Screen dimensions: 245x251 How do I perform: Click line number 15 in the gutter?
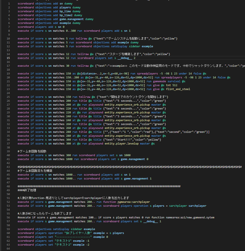(8, 58)
